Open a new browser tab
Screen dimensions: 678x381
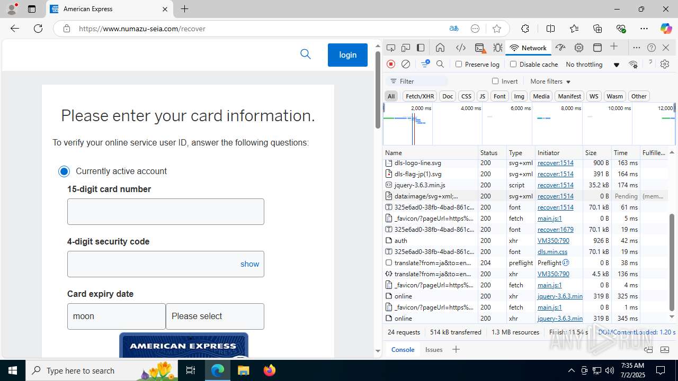pyautogui.click(x=184, y=9)
